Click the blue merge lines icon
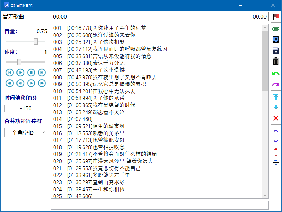Viewport: 282px width, 212px height. 276,163
